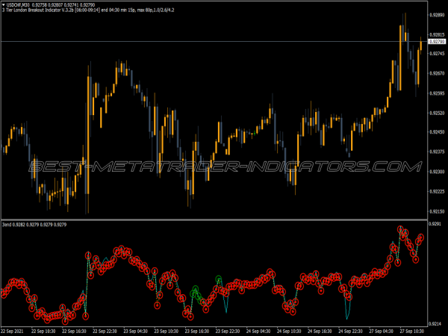This screenshot has width=448, height=336.
Task: Click the 24 Sep 10:30 time label
Action: coord(289,332)
